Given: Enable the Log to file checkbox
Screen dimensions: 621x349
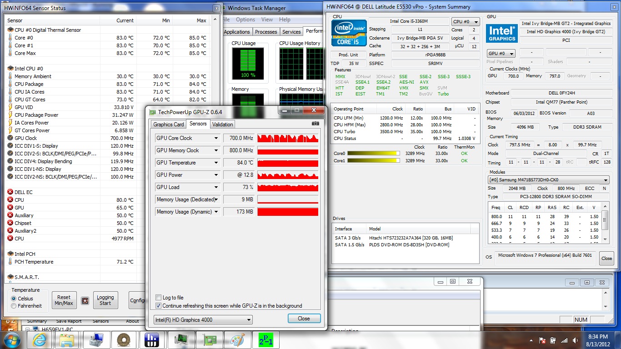Looking at the screenshot, I should [x=158, y=298].
